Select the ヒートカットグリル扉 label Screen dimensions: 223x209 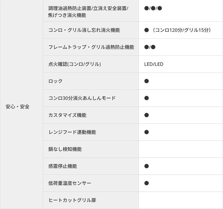pyautogui.click(x=72, y=200)
